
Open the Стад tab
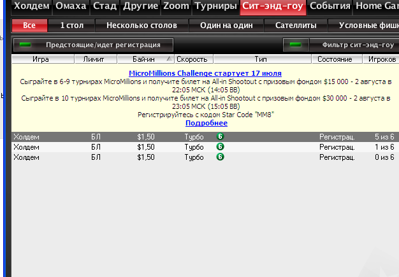105,6
